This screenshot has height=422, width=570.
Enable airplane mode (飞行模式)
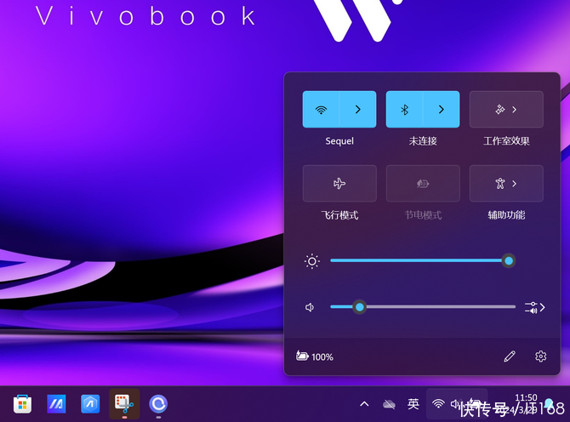339,184
